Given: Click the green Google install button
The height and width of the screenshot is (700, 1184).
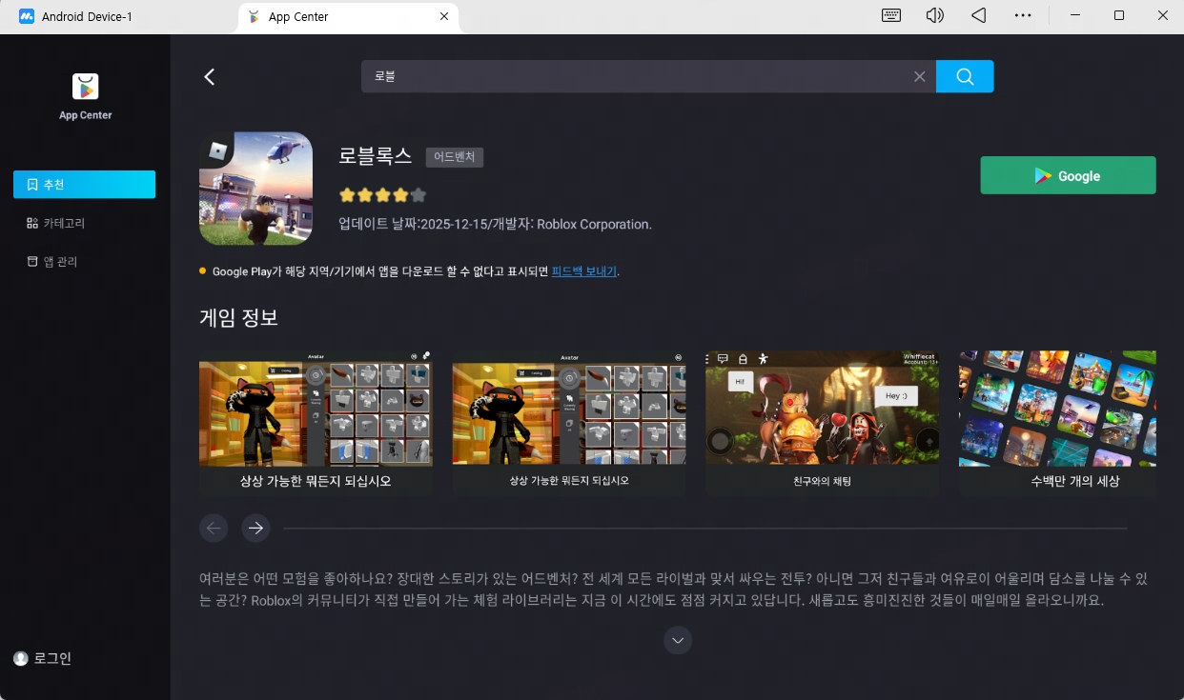Looking at the screenshot, I should [1068, 175].
